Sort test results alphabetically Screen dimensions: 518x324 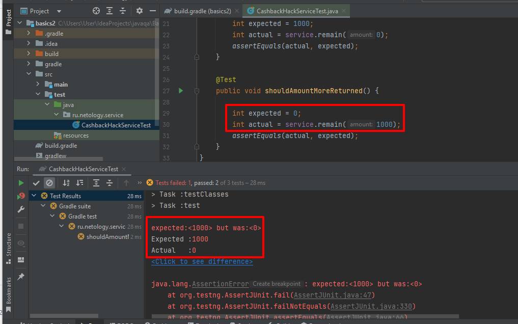66,182
